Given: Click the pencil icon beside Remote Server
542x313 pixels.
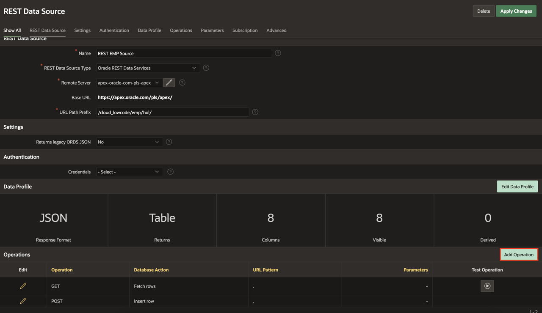Looking at the screenshot, I should pos(169,82).
